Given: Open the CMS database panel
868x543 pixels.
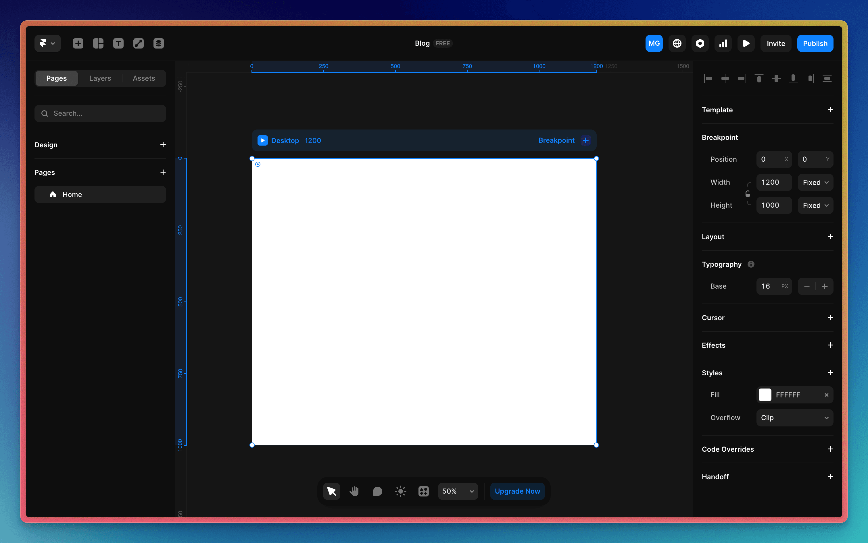Looking at the screenshot, I should tap(158, 43).
